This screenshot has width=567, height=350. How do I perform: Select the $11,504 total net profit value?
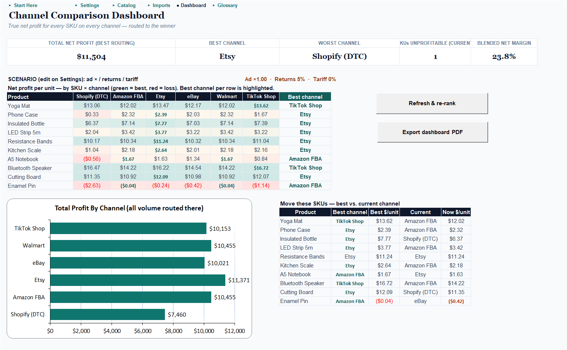(91, 57)
